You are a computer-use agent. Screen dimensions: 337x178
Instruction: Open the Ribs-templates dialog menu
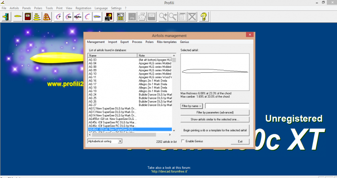coord(167,42)
